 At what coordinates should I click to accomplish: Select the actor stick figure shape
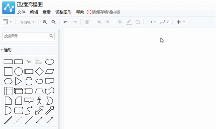[39, 101]
